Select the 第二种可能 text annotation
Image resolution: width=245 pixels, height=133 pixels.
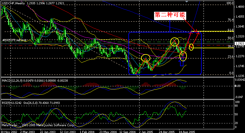click(170, 15)
